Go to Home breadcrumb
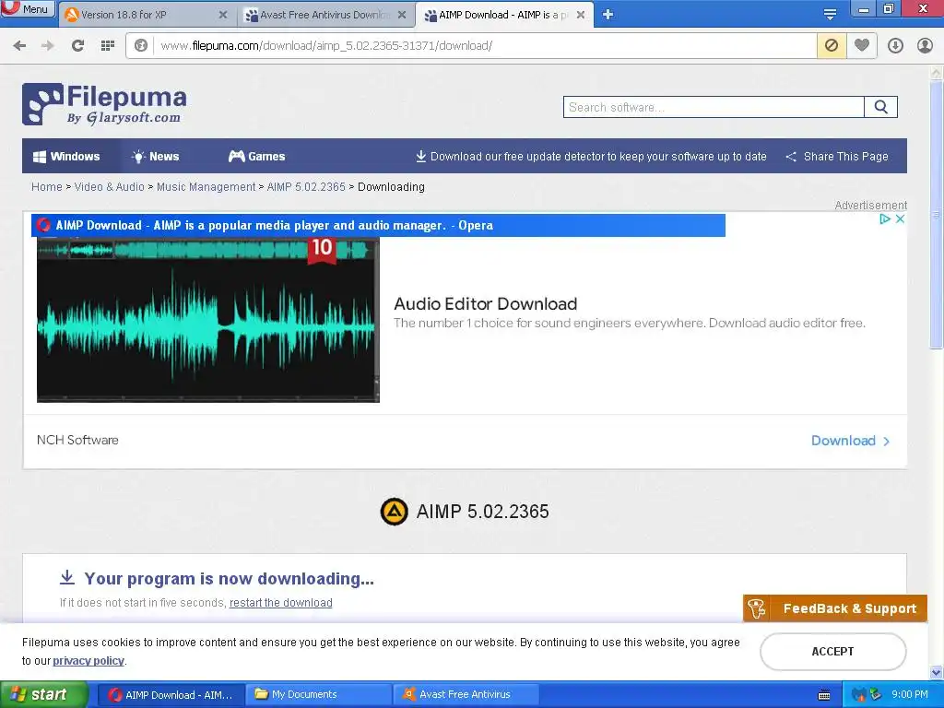944x708 pixels. [x=46, y=187]
